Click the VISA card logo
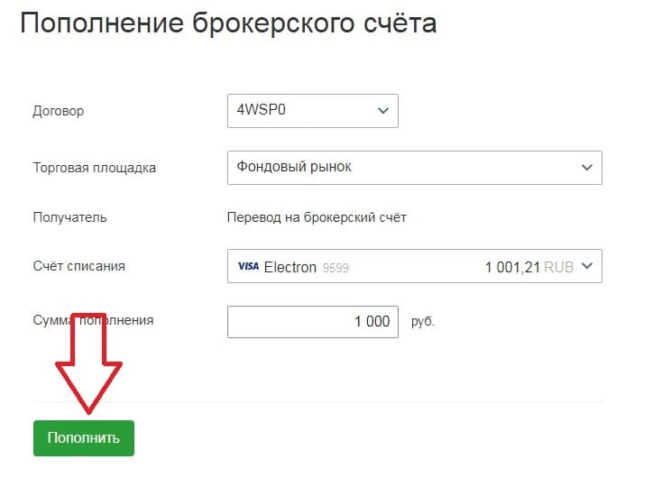Image resolution: width=653 pixels, height=496 pixels. click(x=248, y=266)
